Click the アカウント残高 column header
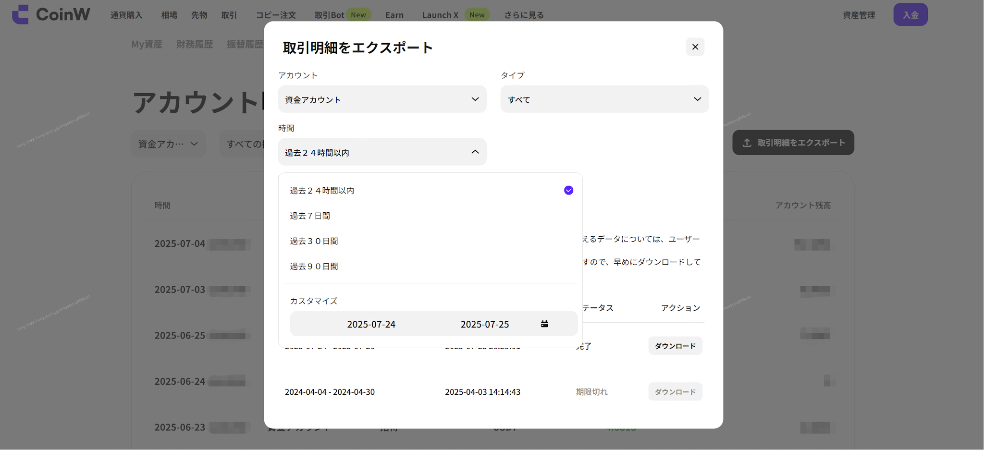The height and width of the screenshot is (450, 984). coord(803,206)
